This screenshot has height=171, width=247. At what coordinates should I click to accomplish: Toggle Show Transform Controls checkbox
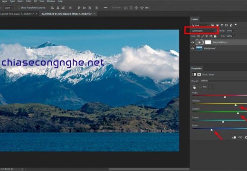(x=19, y=8)
